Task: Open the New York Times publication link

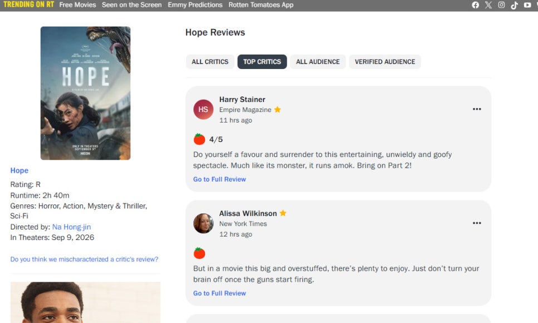Action: 243,224
